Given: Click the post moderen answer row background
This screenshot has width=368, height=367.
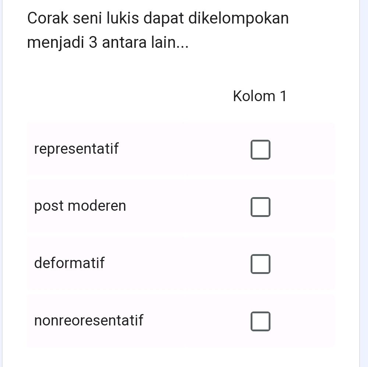Looking at the screenshot, I should pyautogui.click(x=173, y=206).
